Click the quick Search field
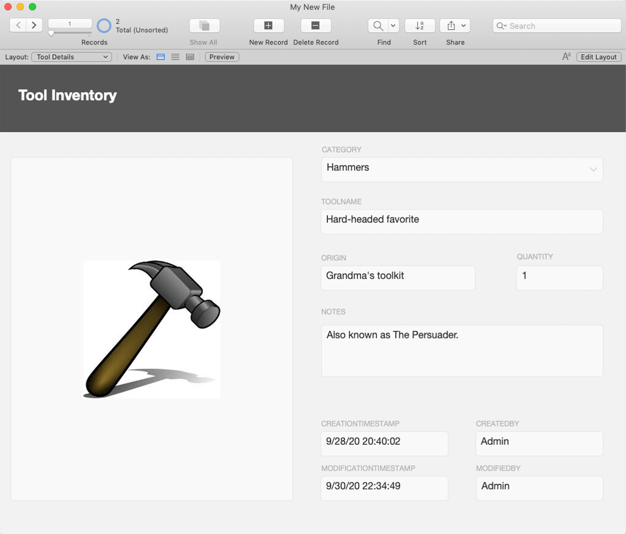This screenshot has width=626, height=534. [557, 26]
